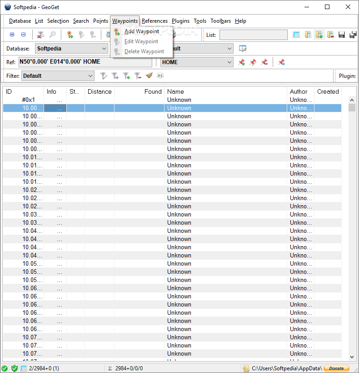Click the Donate button in status bar

click(x=336, y=368)
